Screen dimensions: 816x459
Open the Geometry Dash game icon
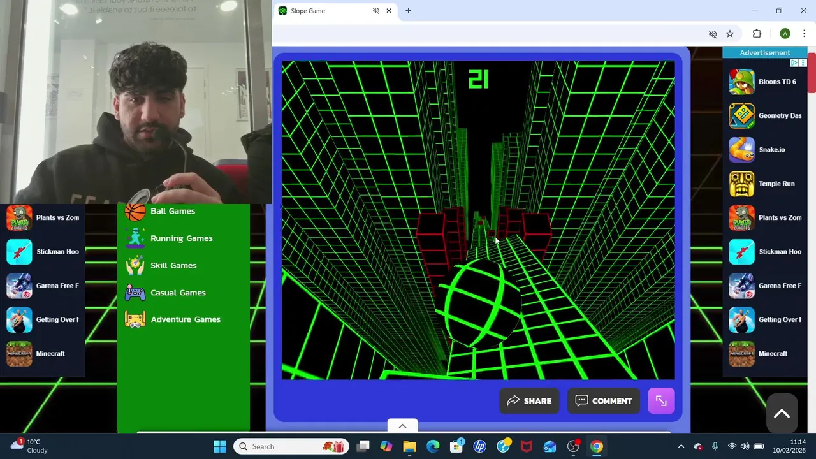741,115
